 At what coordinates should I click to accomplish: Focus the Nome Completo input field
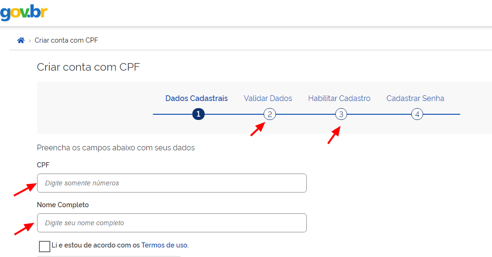[171, 223]
